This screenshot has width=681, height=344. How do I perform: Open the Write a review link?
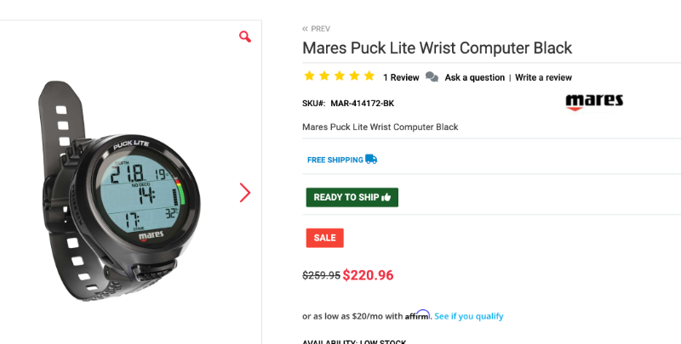pos(543,77)
